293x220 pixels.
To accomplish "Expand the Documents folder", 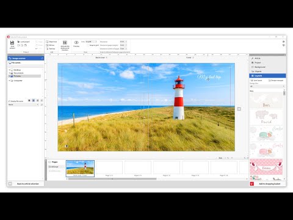I will click(9, 73).
